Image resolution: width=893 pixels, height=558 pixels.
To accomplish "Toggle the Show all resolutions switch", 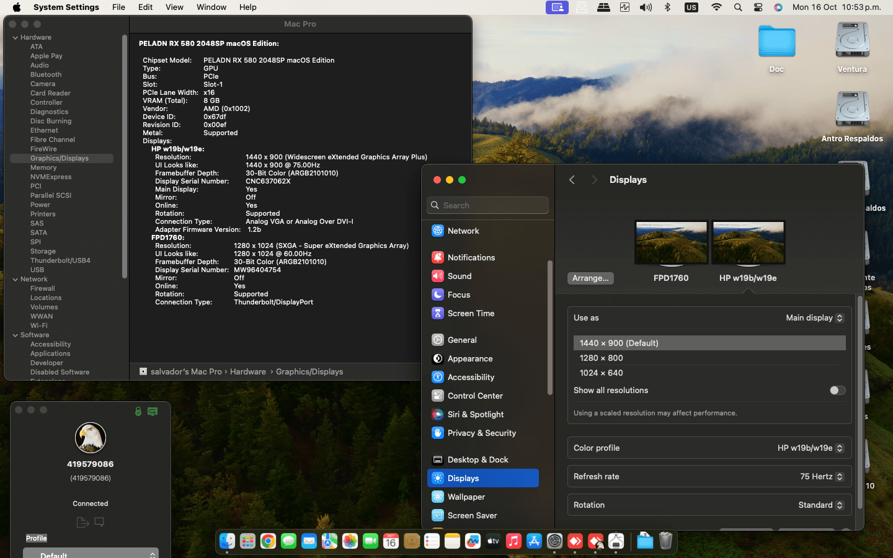I will (837, 390).
